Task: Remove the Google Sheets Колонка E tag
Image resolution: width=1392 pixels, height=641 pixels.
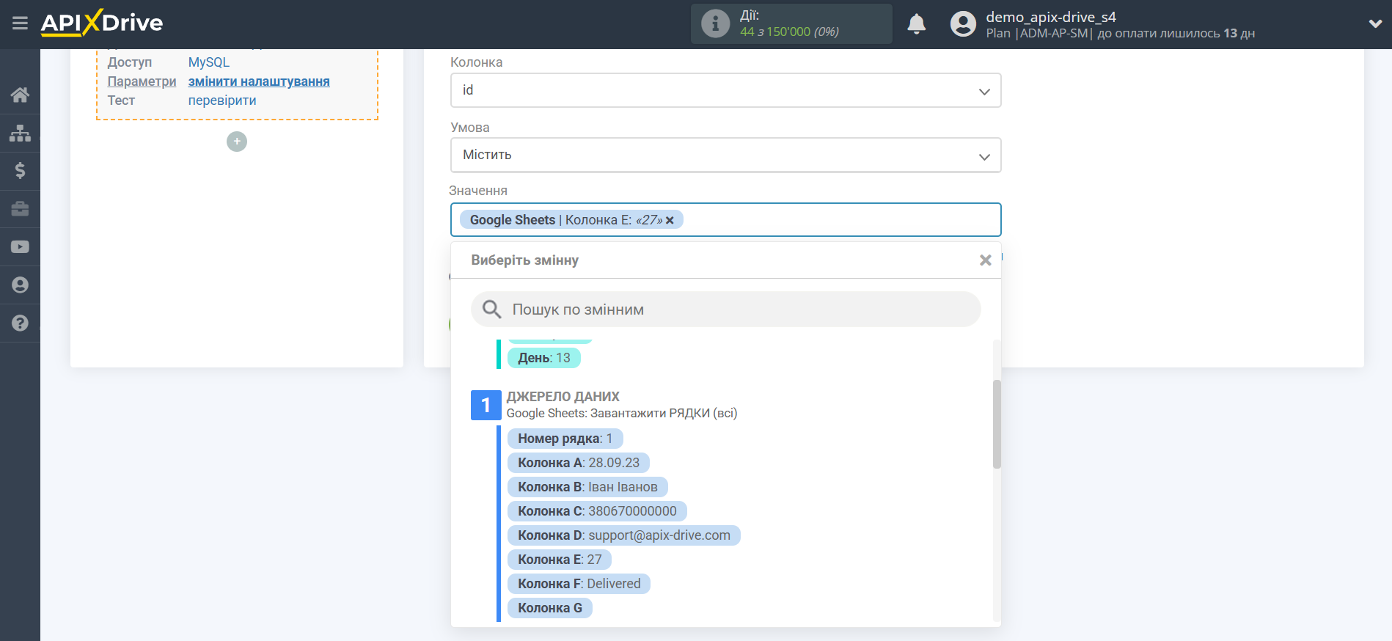Action: point(670,220)
